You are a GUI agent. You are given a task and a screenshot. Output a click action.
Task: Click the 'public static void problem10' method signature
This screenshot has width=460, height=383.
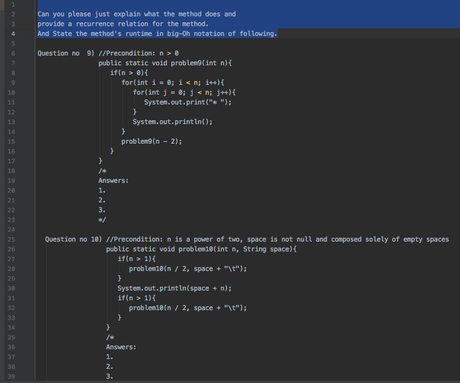tap(201, 249)
